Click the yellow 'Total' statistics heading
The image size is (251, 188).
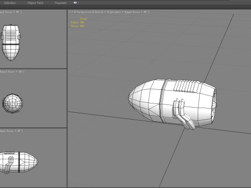[83, 19]
